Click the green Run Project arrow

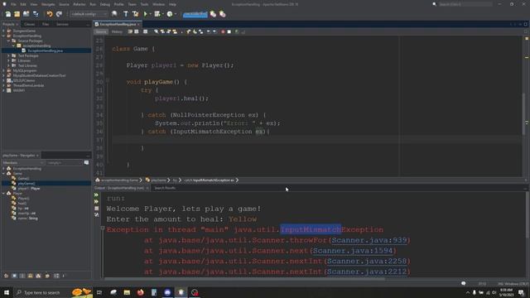point(146,14)
